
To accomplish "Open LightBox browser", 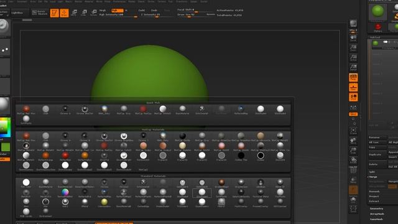I will [x=20, y=12].
